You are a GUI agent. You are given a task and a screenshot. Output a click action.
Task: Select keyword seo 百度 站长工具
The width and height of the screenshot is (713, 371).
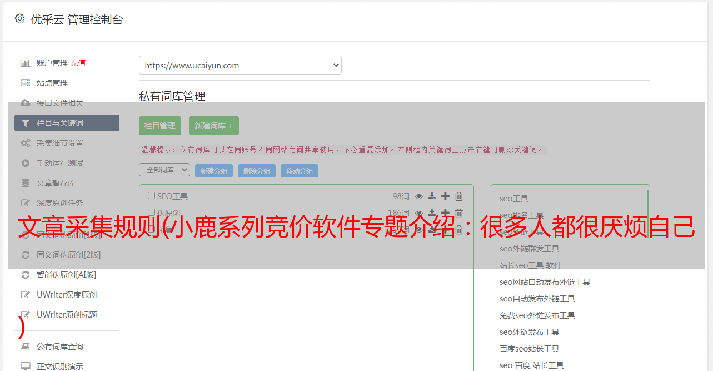click(532, 365)
